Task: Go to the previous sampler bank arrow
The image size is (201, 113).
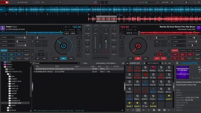Action: point(144,63)
